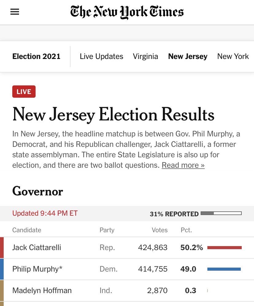
Task: Click the Election 2021 label
Action: click(x=37, y=57)
